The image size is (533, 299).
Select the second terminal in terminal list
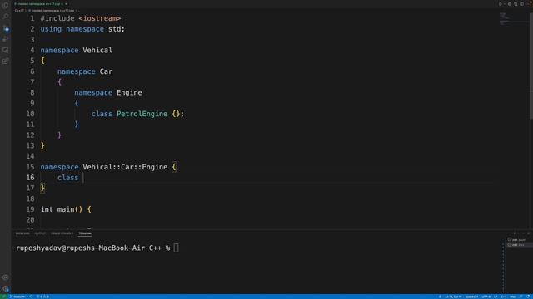pyautogui.click(x=519, y=245)
